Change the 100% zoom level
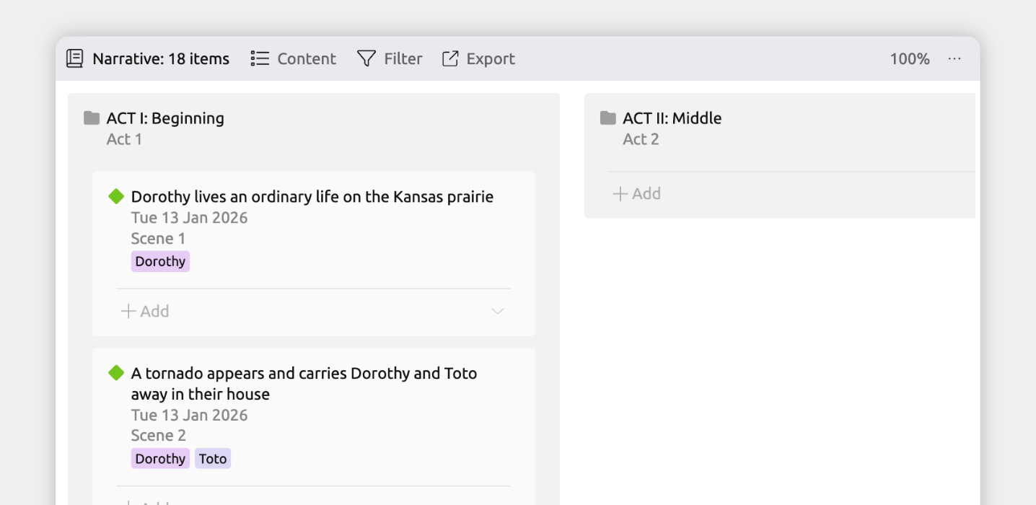This screenshot has height=505, width=1036. coord(910,58)
